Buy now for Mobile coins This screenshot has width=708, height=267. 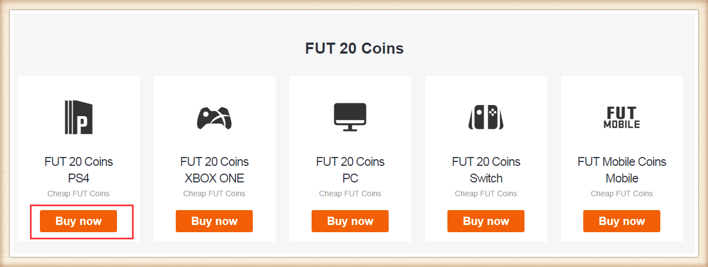click(x=622, y=221)
